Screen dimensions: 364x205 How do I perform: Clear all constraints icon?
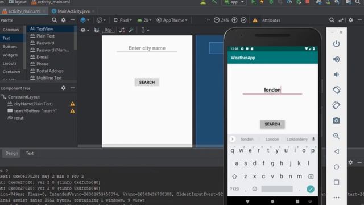[122, 30]
